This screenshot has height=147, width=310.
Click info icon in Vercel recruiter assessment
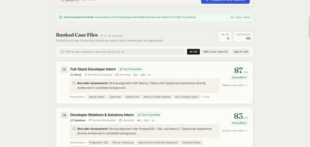(x=74, y=83)
